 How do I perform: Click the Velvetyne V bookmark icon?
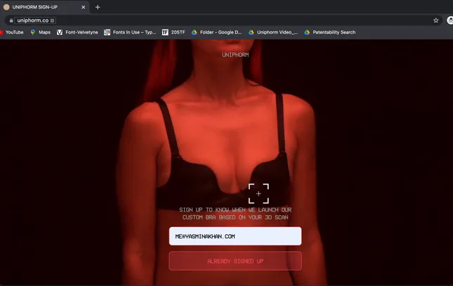[x=60, y=32]
